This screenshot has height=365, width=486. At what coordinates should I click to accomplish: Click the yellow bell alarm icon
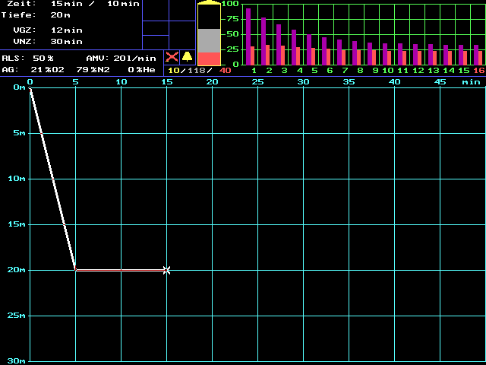[187, 57]
